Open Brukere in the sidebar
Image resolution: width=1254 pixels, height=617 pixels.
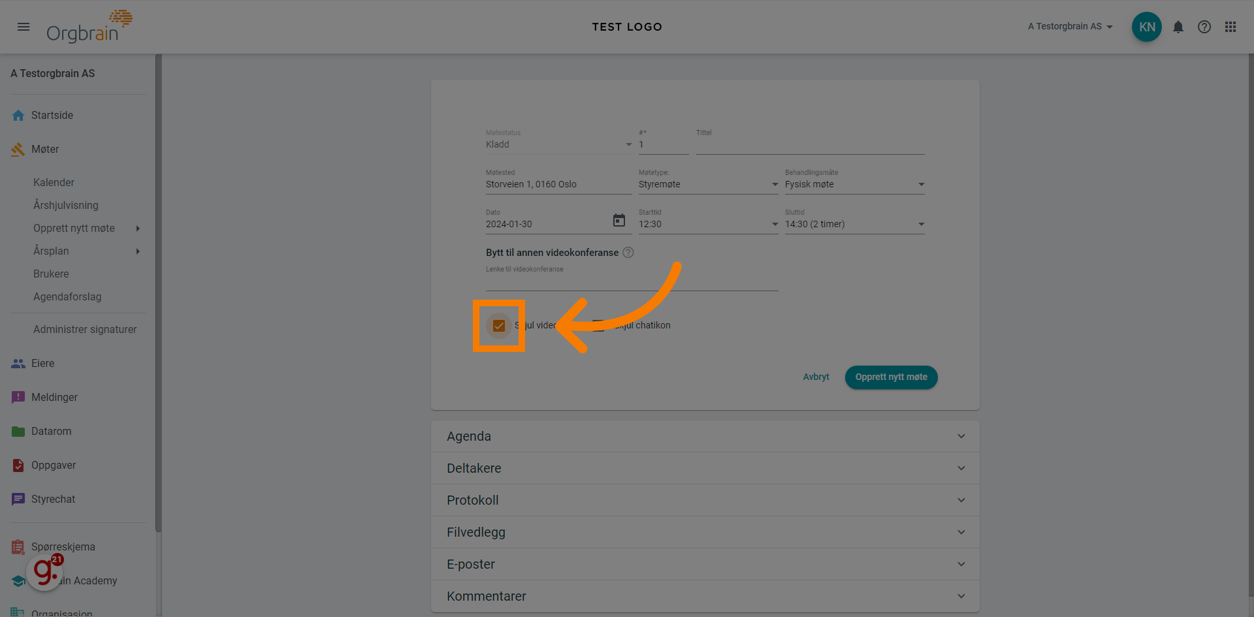click(51, 274)
